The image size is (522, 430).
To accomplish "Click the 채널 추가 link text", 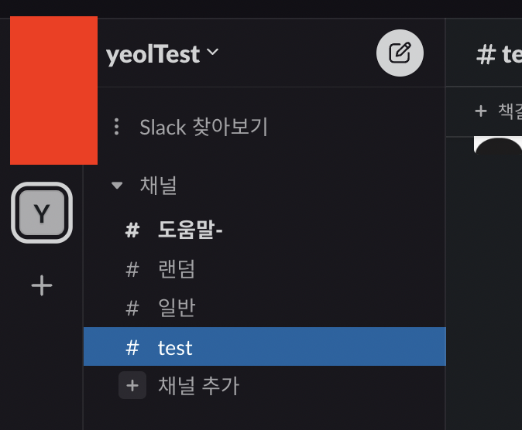I will 199,386.
